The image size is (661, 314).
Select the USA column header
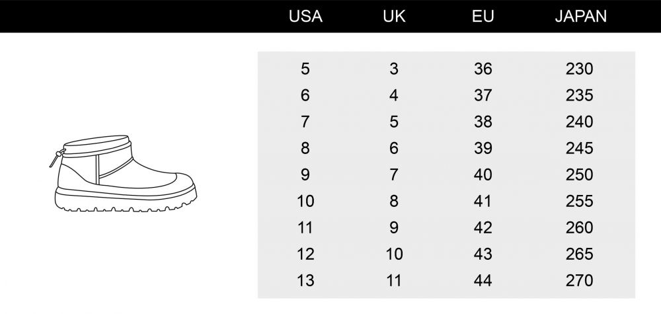305,17
